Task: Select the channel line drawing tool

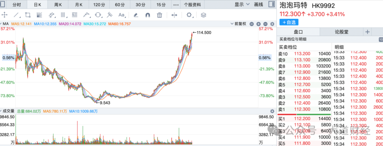Action: coord(51,15)
